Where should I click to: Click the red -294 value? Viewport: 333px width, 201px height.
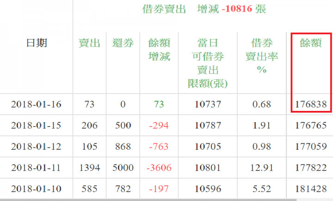[159, 125]
